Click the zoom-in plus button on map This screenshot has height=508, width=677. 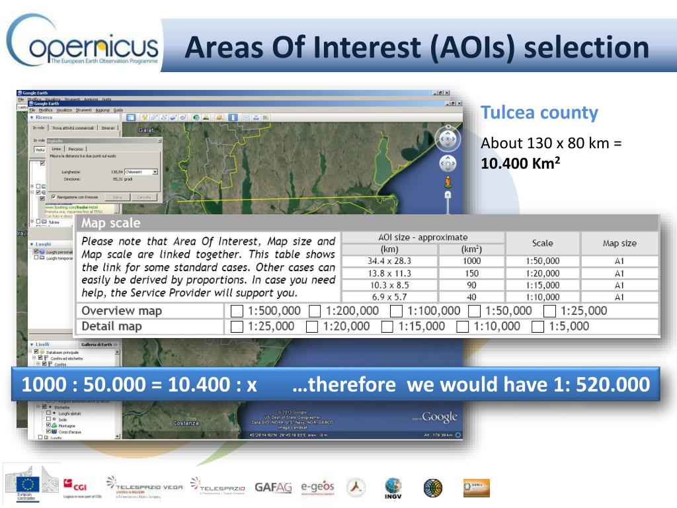point(448,195)
